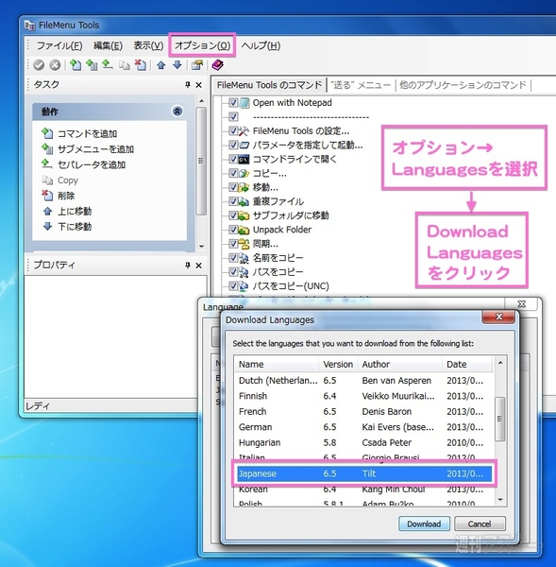Image resolution: width=556 pixels, height=567 pixels.
Task: Select the French language row
Action: pos(364,412)
